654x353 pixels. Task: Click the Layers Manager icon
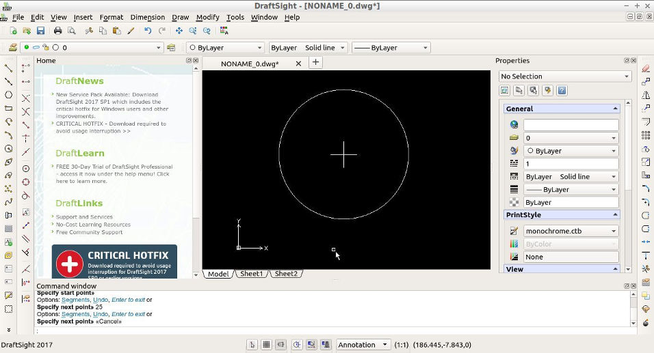pos(13,48)
